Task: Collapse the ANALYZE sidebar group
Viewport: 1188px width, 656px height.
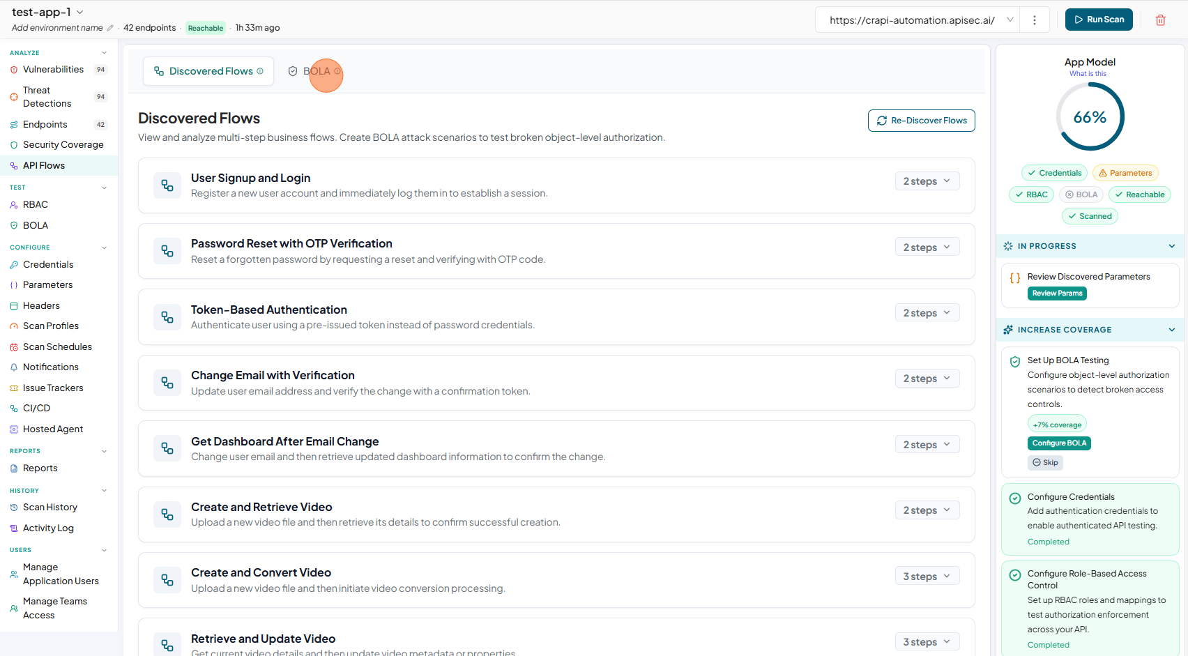Action: (x=105, y=53)
